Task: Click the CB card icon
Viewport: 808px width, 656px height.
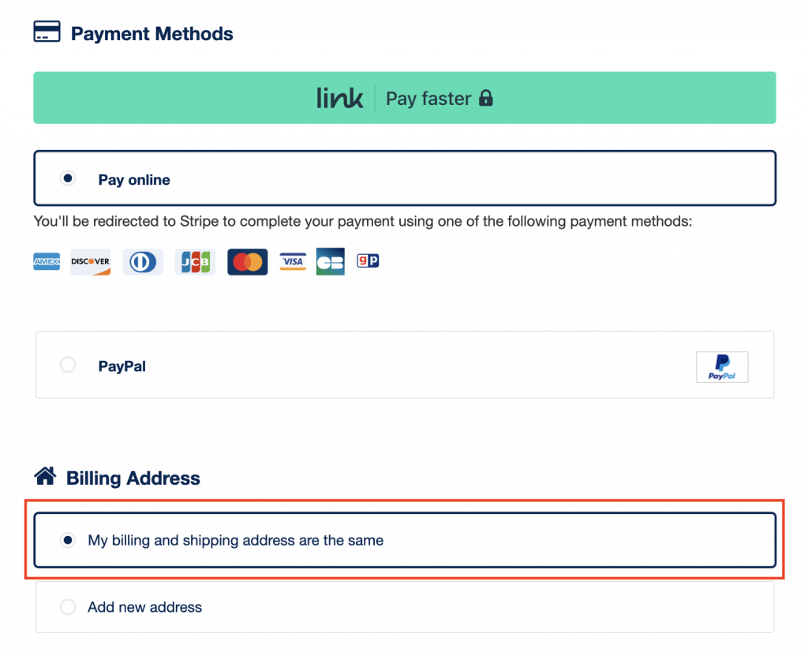Action: click(331, 262)
